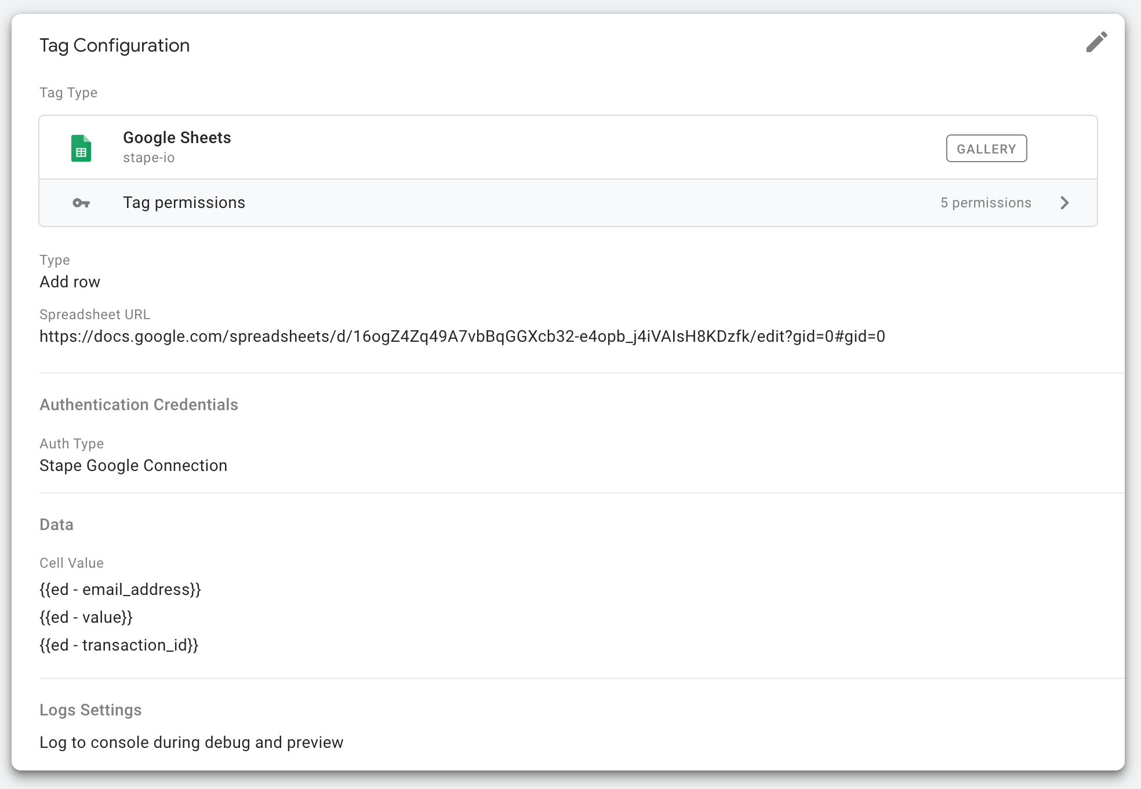
Task: Click the '{{ed - email_address}}' cell value
Action: point(120,590)
